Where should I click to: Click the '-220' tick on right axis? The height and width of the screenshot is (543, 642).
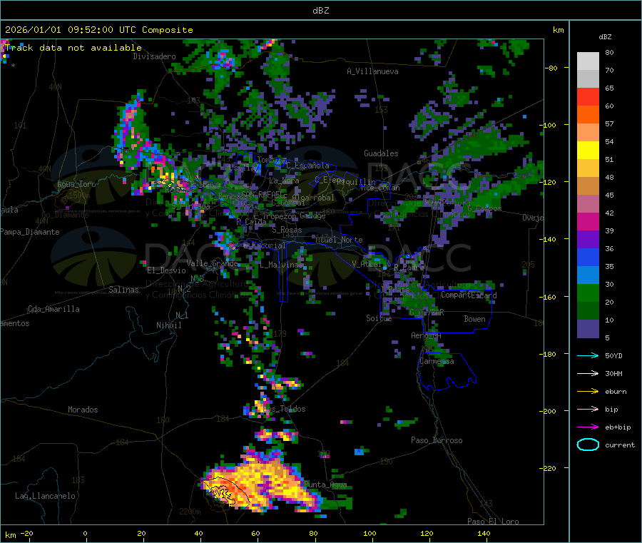pos(548,468)
